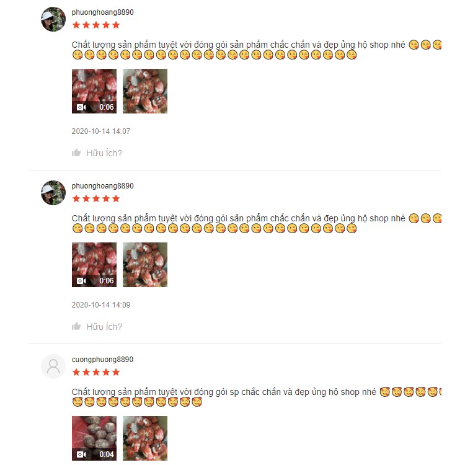Click thumbs-up icon on second review
The height and width of the screenshot is (465, 465).
coord(76,326)
